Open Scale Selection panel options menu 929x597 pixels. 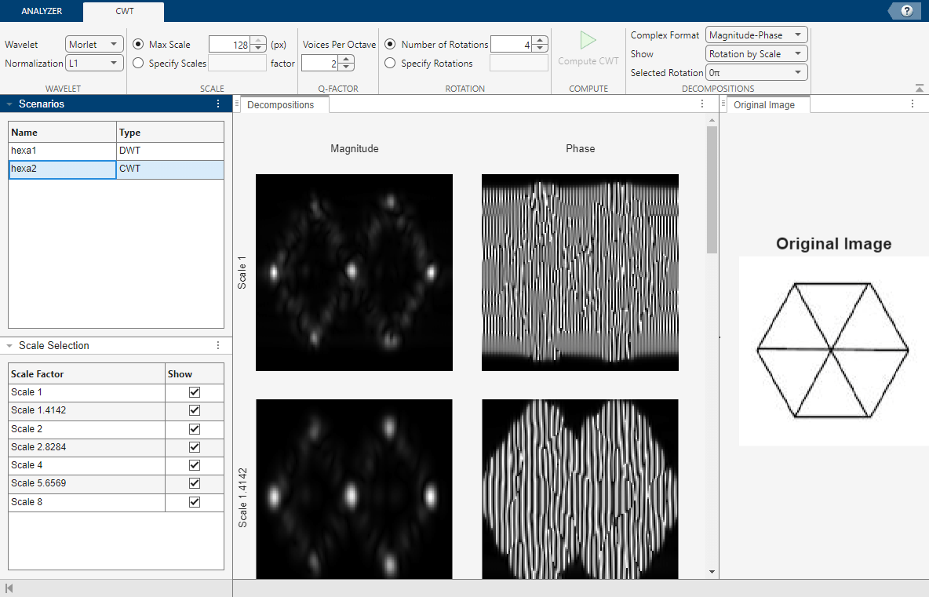[x=218, y=345]
